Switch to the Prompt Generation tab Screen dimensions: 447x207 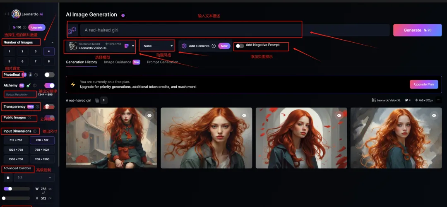163,62
